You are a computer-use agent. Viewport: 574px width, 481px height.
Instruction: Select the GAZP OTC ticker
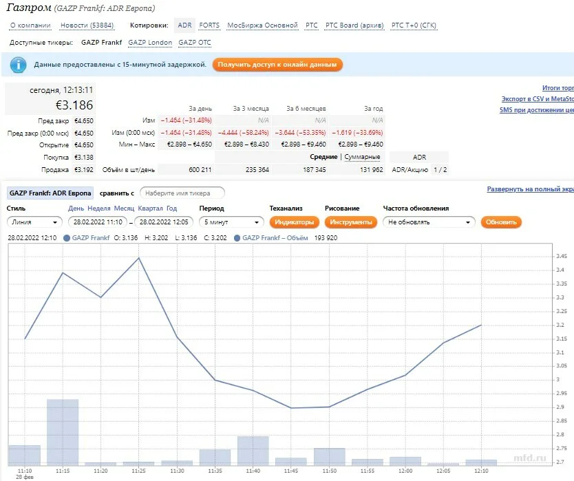pos(195,43)
